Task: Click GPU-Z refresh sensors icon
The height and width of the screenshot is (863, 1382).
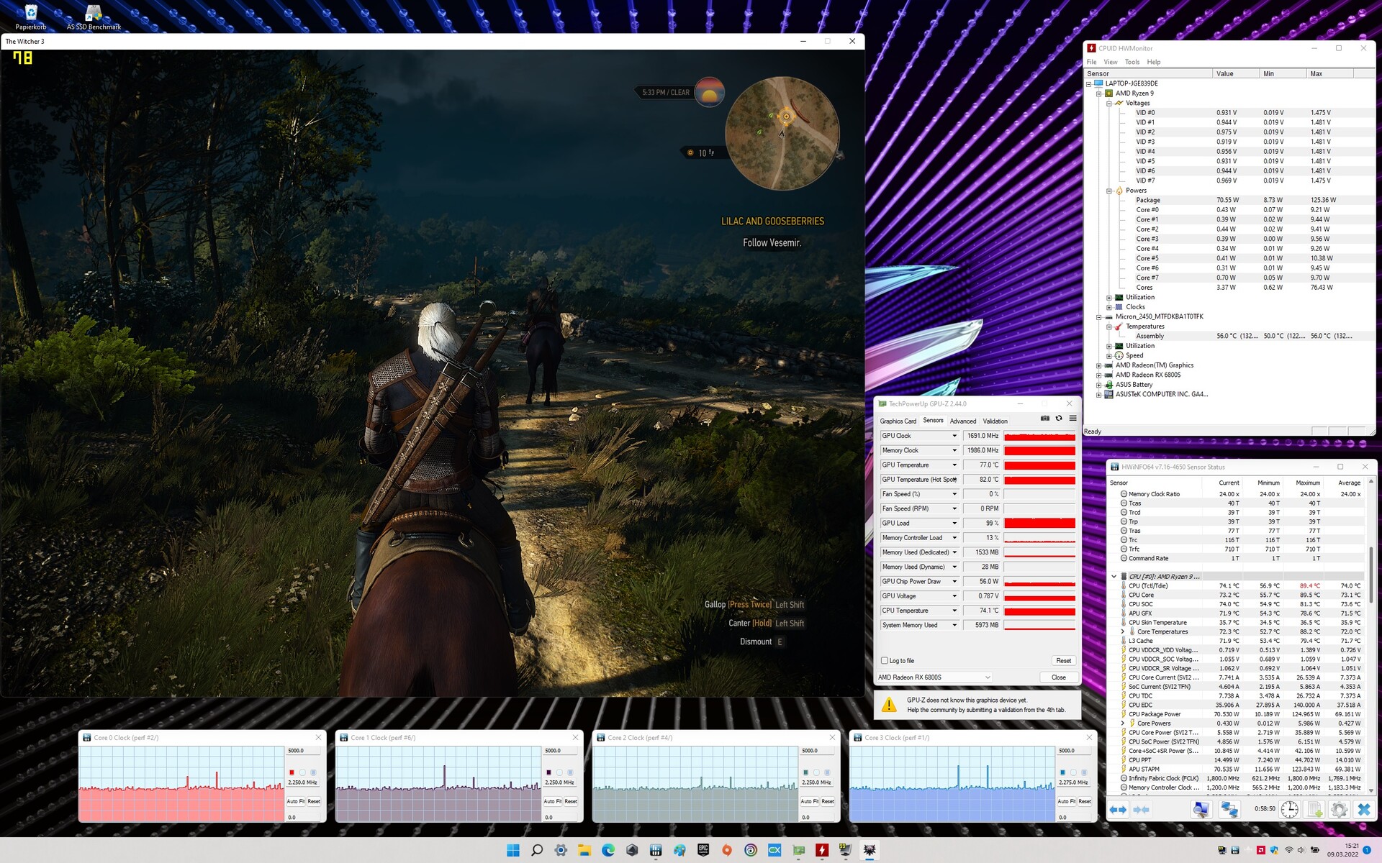Action: pyautogui.click(x=1059, y=419)
